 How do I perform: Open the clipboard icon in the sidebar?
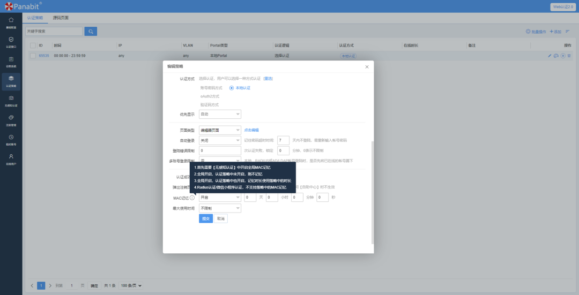point(11,59)
